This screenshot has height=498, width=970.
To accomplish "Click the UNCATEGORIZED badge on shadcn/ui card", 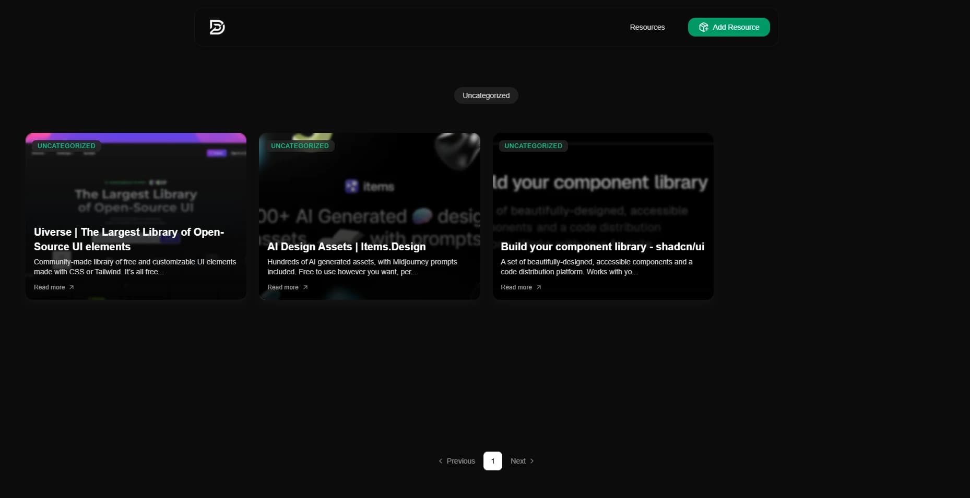I will point(533,146).
